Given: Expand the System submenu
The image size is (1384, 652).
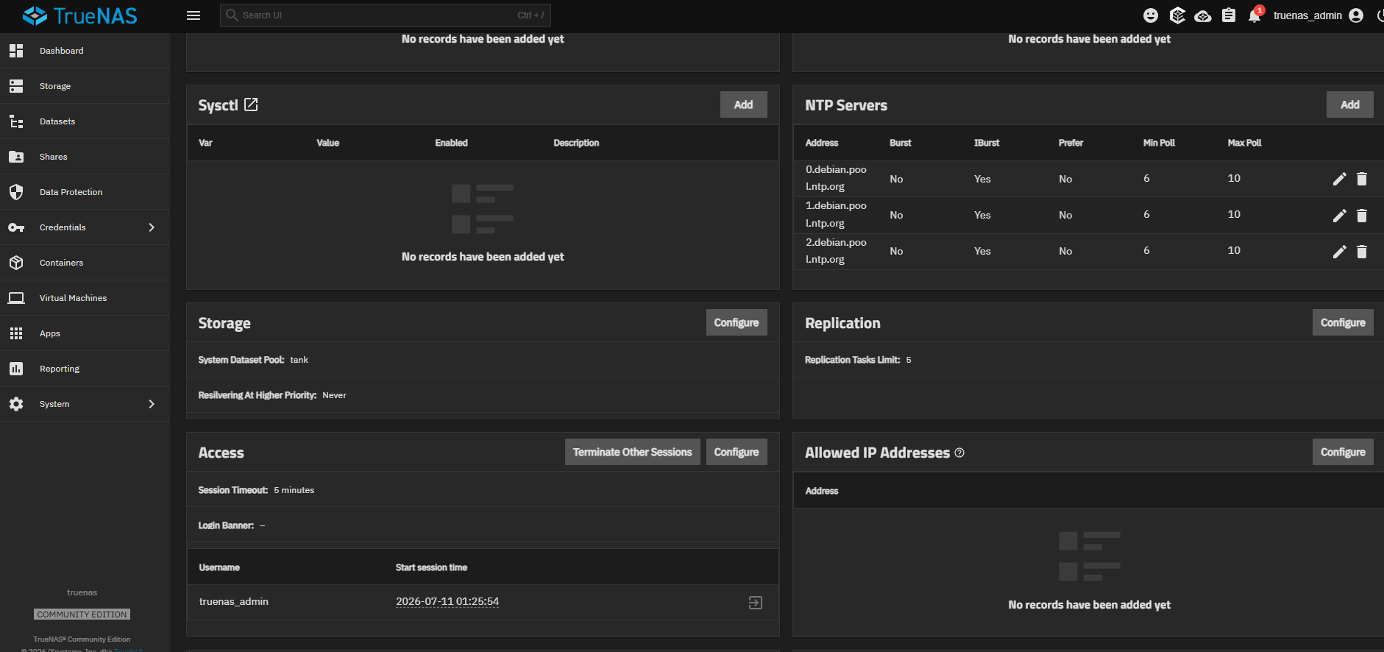Looking at the screenshot, I should 152,404.
